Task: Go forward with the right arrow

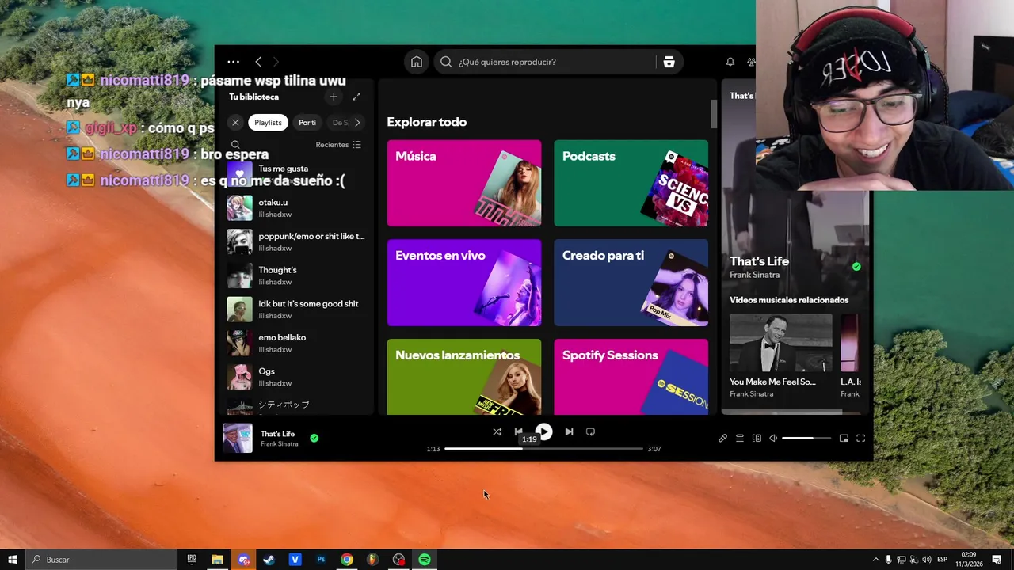Action: pyautogui.click(x=276, y=62)
